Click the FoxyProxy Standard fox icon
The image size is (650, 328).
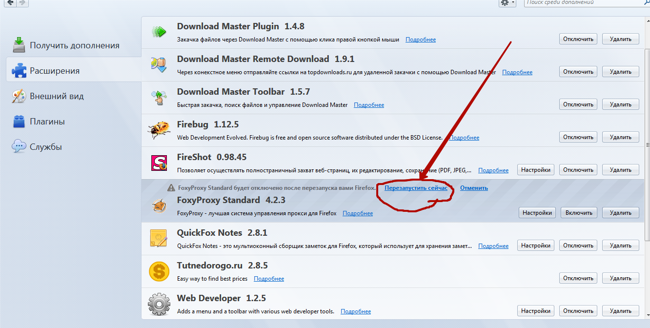click(x=159, y=205)
